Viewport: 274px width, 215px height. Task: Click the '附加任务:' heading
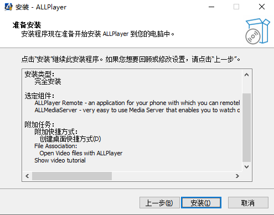click(39, 124)
